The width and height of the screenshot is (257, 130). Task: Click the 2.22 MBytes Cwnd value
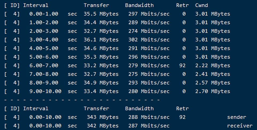point(213,66)
